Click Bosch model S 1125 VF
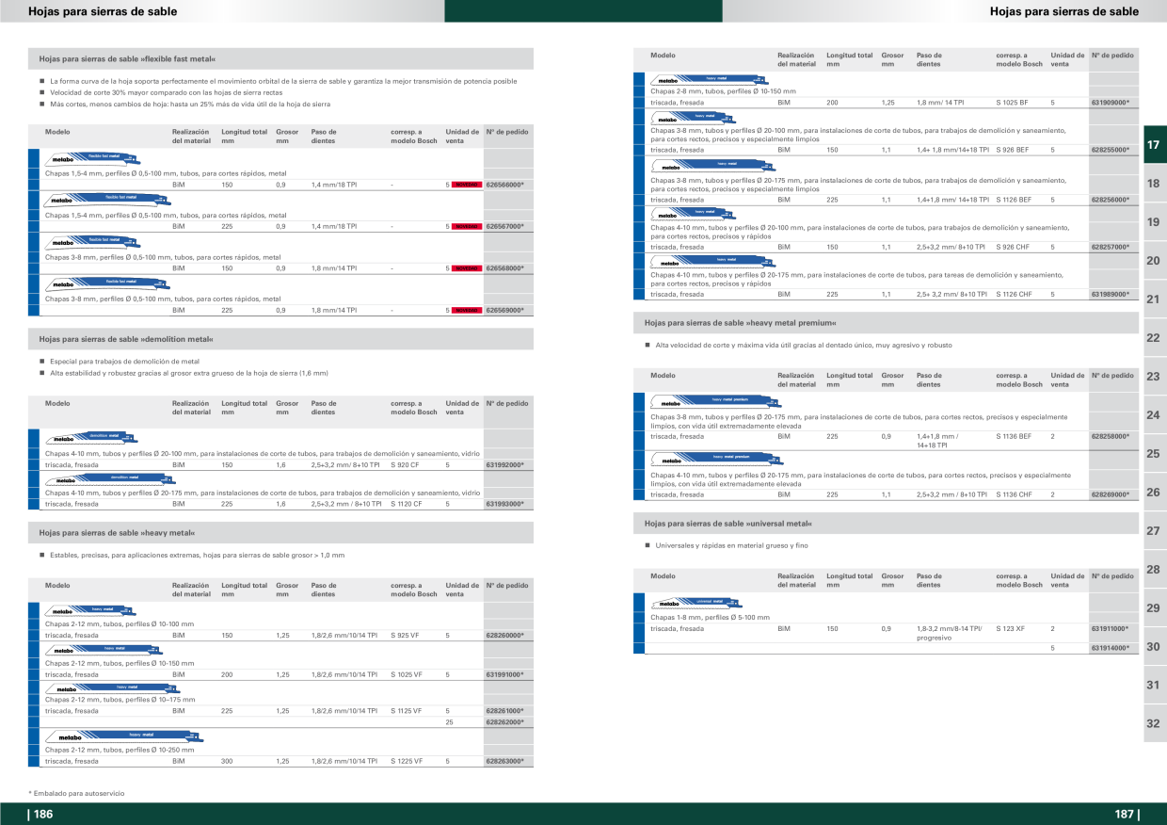This screenshot has height=825, width=1167. coord(407,711)
